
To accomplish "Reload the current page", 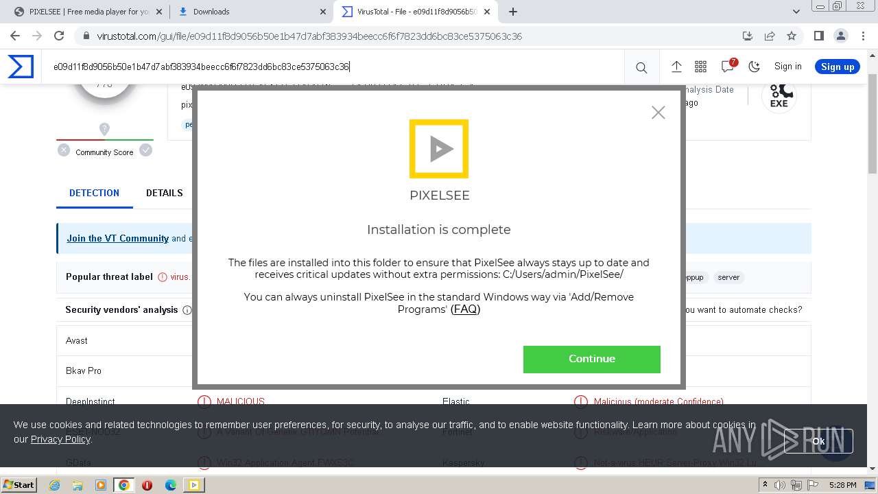I will [x=59, y=36].
